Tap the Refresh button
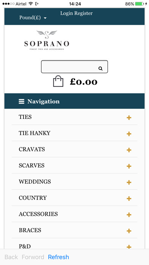 (59, 257)
